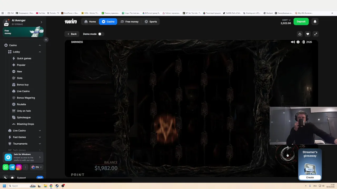
Task: Expand the AI Avenger profile arrow
Action: pyautogui.click(x=41, y=22)
